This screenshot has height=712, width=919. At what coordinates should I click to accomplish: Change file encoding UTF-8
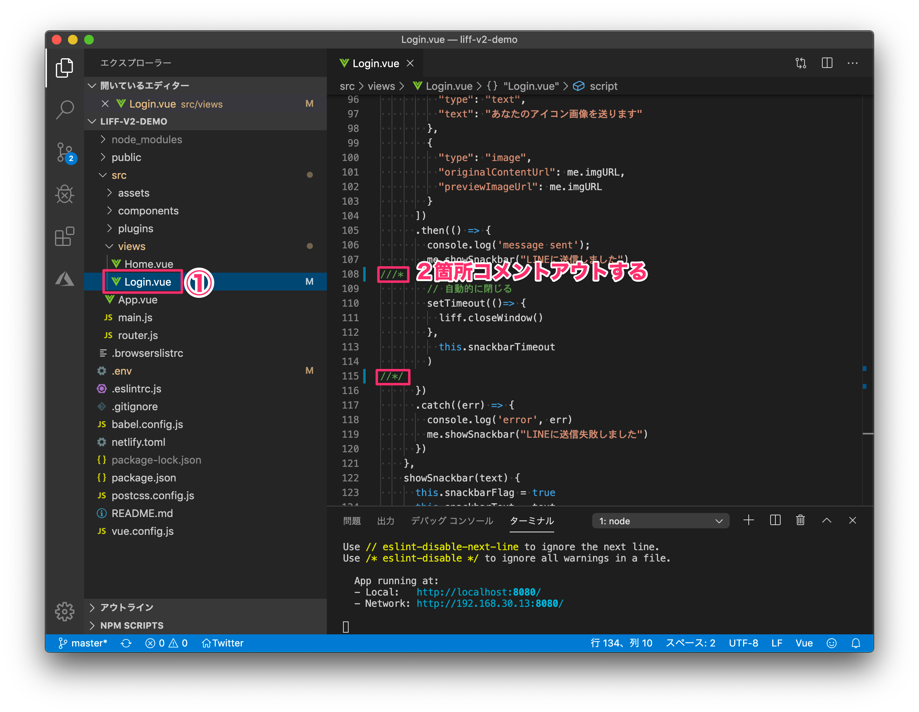coord(743,643)
